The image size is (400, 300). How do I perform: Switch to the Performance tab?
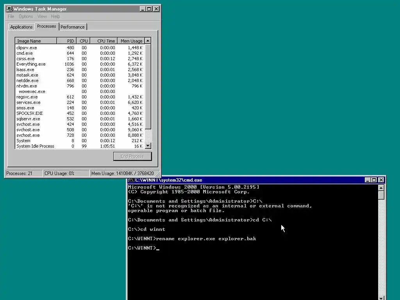[x=72, y=27]
